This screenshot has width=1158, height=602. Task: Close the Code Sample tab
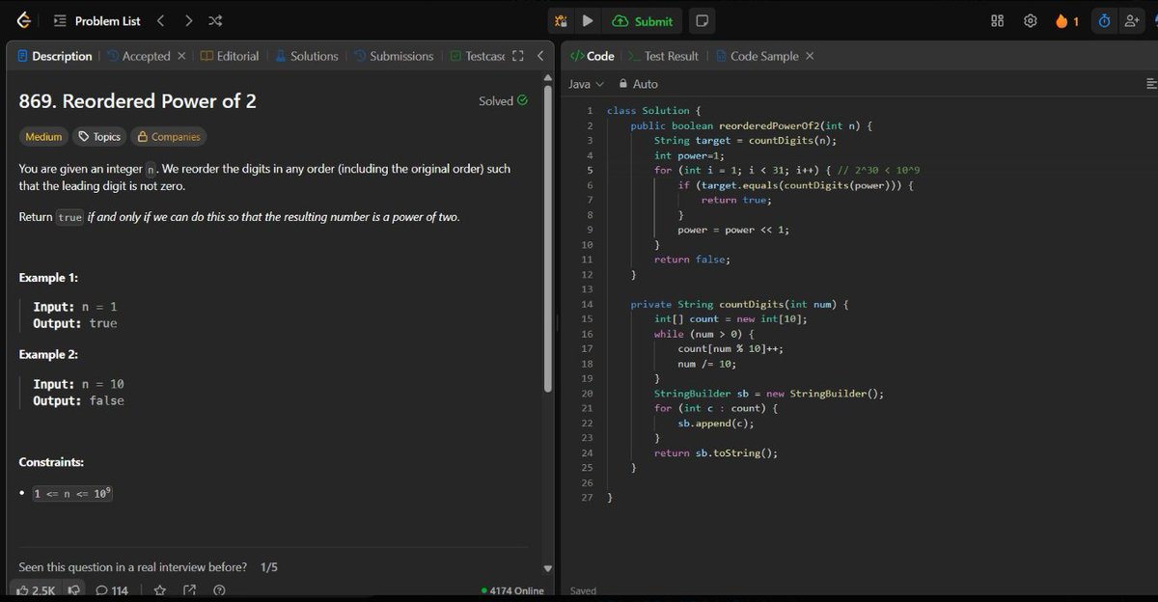(810, 56)
